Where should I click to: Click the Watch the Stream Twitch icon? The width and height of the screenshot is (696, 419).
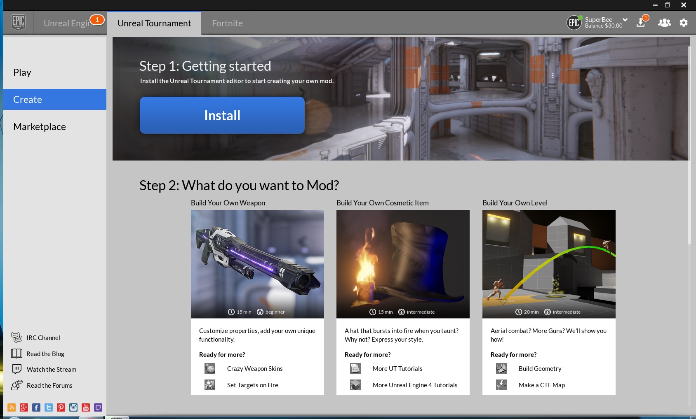tap(16, 369)
